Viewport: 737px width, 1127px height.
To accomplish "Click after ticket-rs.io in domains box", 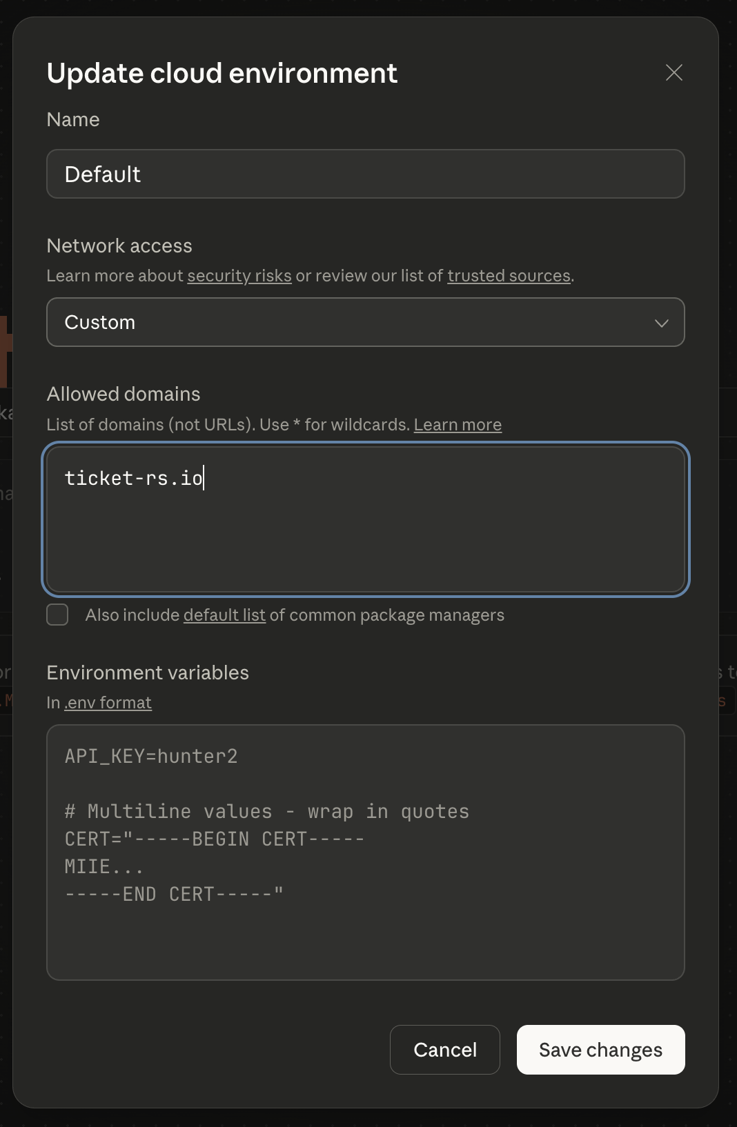I will (205, 478).
